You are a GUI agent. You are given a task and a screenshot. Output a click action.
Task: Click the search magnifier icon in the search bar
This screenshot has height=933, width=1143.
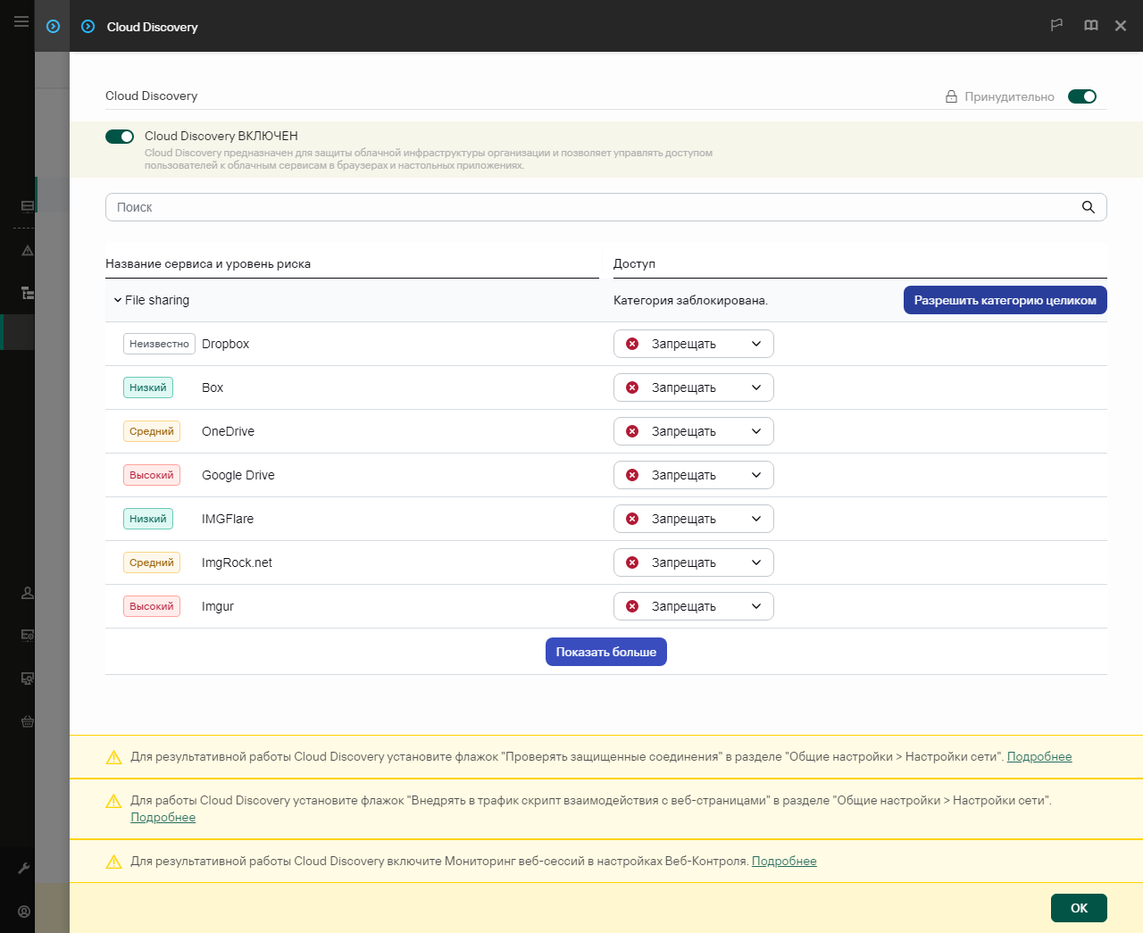1088,206
